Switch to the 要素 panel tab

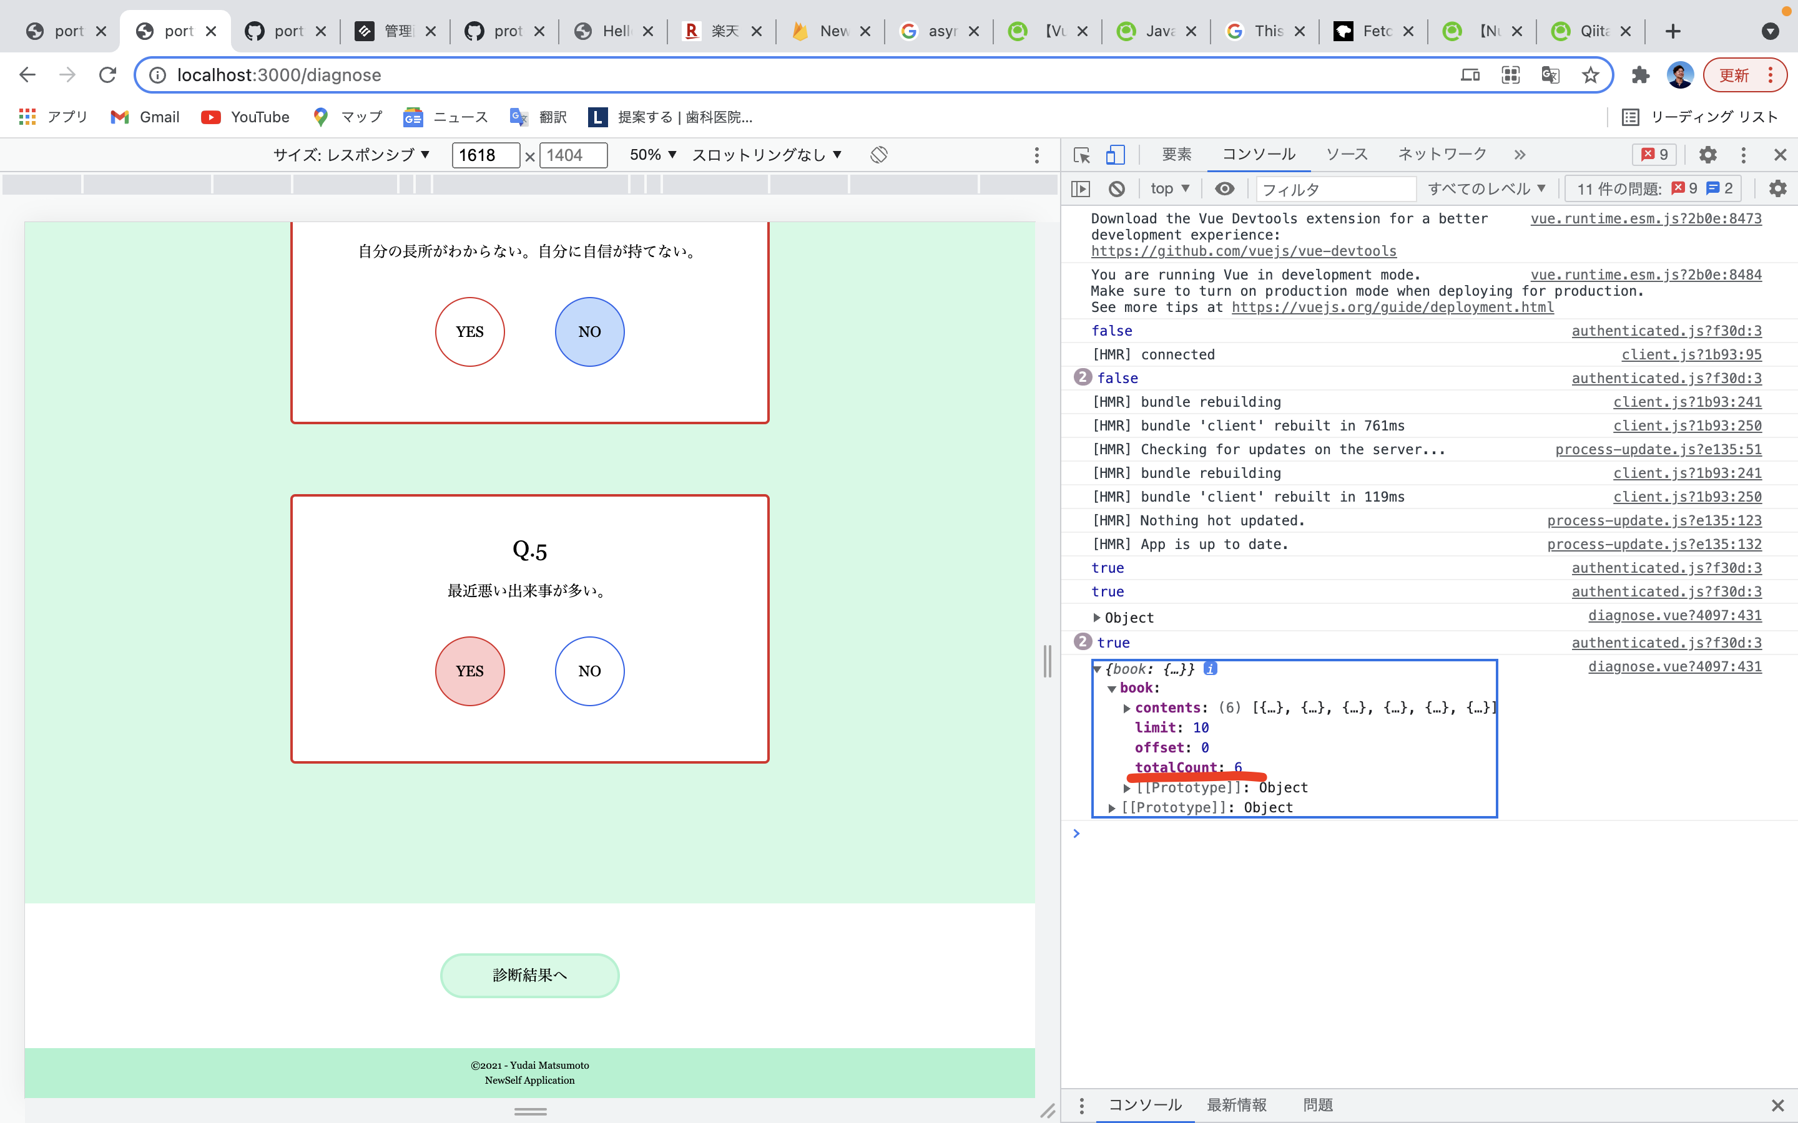point(1176,155)
